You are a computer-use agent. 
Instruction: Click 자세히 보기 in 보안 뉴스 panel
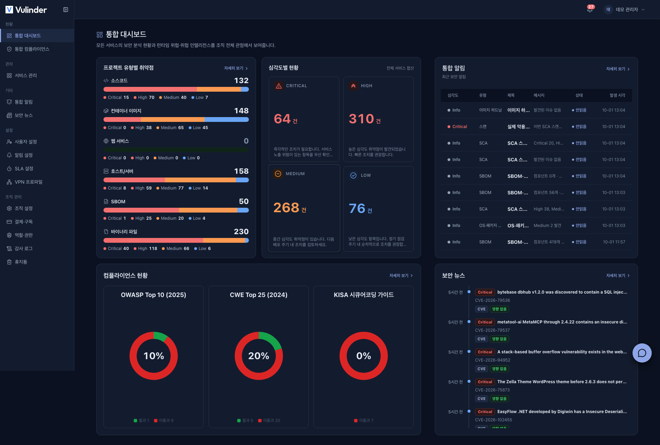pyautogui.click(x=618, y=276)
